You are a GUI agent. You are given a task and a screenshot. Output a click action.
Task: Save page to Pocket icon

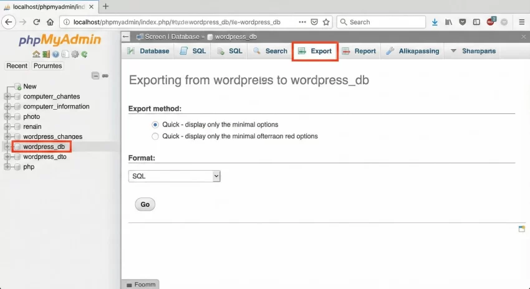pyautogui.click(x=314, y=22)
